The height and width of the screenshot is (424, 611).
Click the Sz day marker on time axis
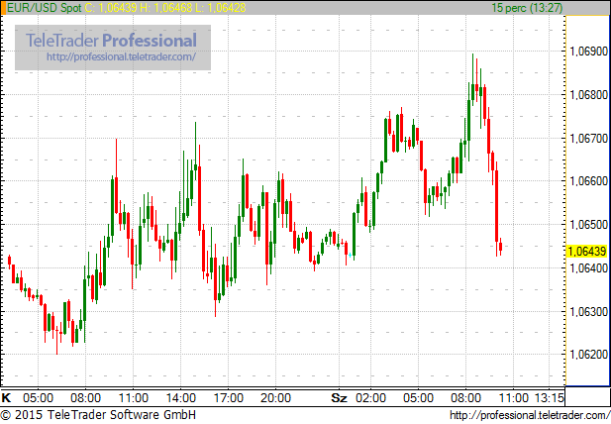pyautogui.click(x=339, y=398)
